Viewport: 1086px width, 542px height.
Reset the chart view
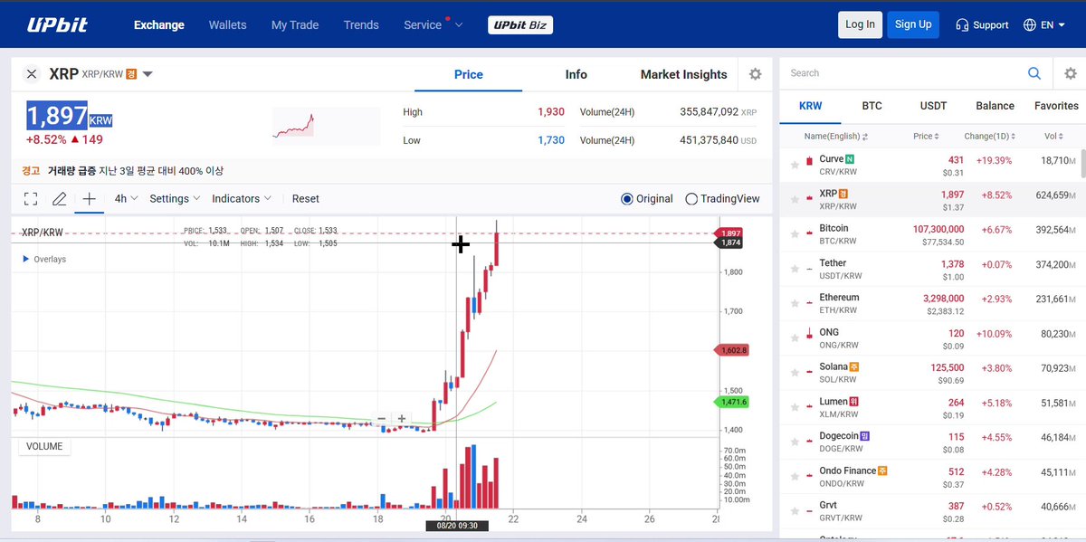[x=306, y=199]
